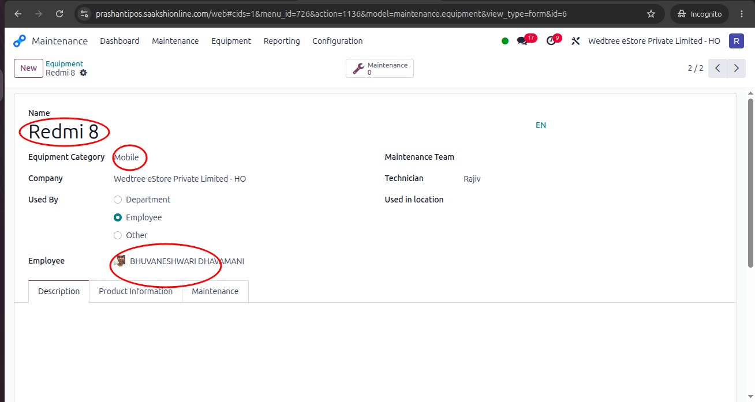Click the 2 / 2 record pager counter
This screenshot has width=755, height=402.
click(696, 68)
